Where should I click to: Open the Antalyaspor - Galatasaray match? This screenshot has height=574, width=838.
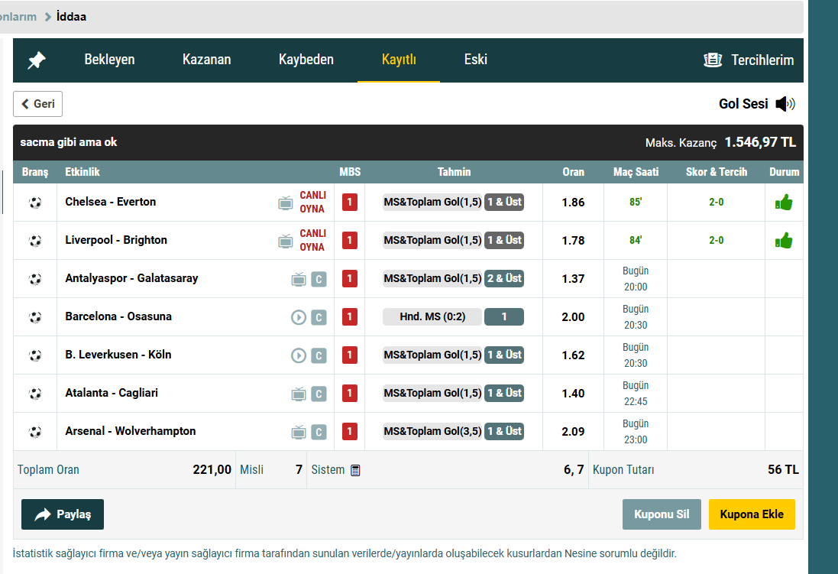[131, 278]
